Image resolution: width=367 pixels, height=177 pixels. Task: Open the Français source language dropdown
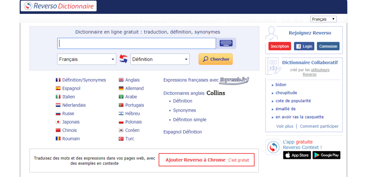tap(87, 59)
